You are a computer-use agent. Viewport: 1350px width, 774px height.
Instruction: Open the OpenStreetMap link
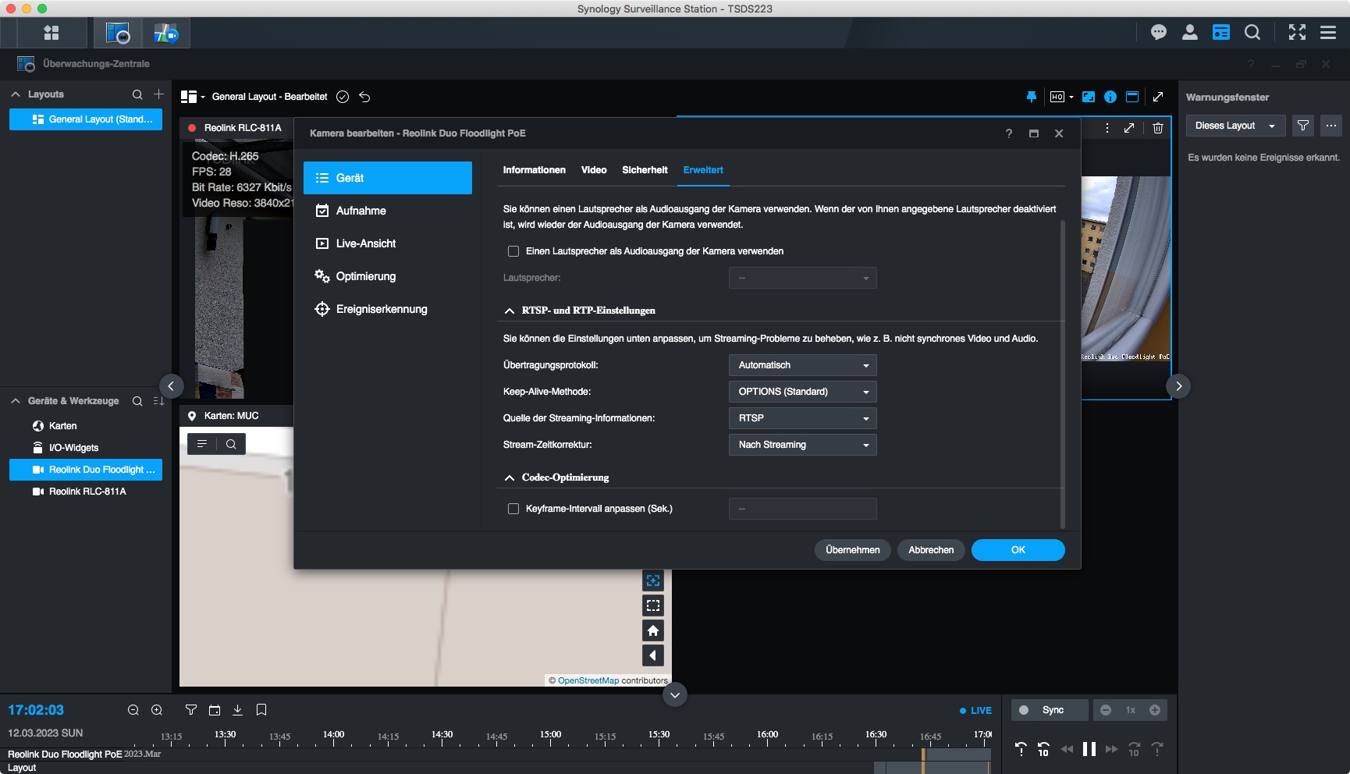point(588,680)
